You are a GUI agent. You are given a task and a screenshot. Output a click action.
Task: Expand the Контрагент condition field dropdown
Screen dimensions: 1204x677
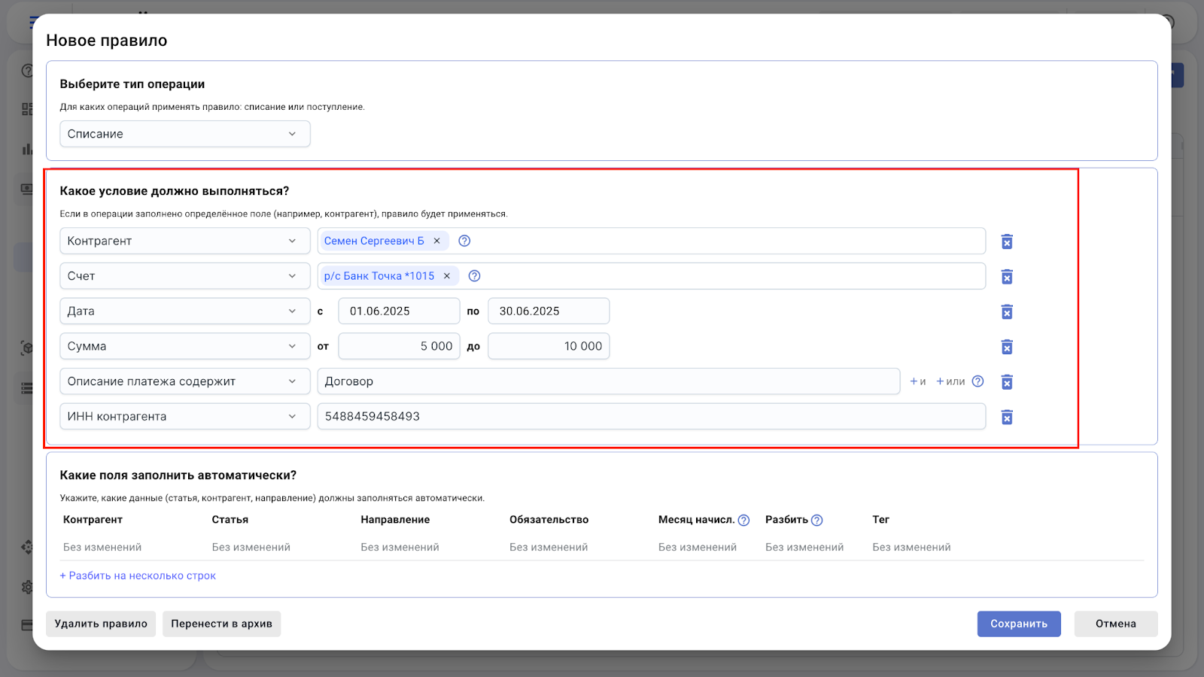[184, 241]
